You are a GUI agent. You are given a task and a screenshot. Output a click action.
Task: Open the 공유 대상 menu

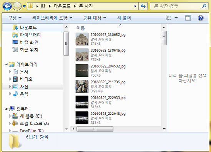coord(95,18)
